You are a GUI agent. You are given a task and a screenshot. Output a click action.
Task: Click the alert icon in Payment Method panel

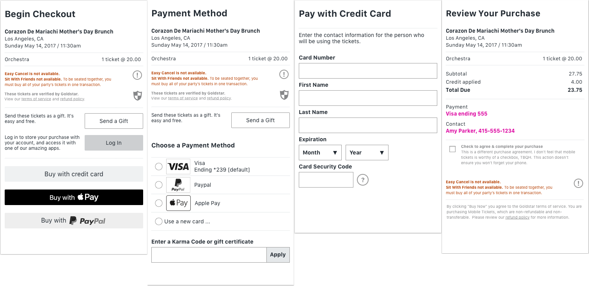coord(284,74)
